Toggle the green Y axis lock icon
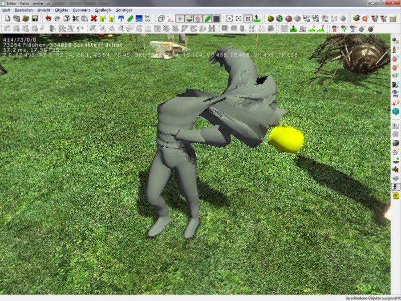Image resolution: width=401 pixels, height=301 pixels. (344, 29)
